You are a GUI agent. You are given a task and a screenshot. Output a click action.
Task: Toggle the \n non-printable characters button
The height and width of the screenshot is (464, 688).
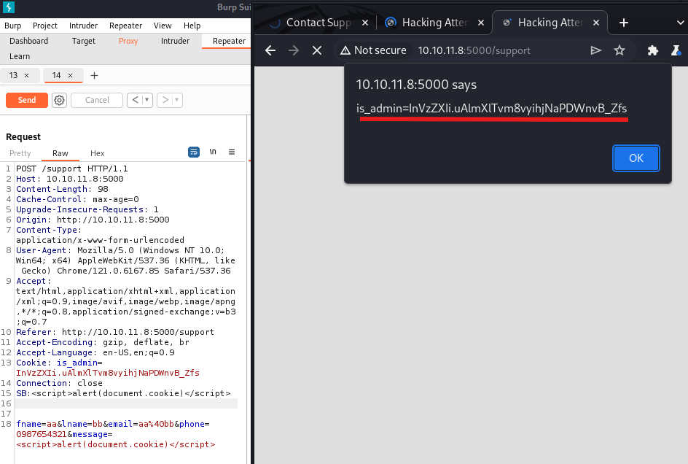click(213, 152)
